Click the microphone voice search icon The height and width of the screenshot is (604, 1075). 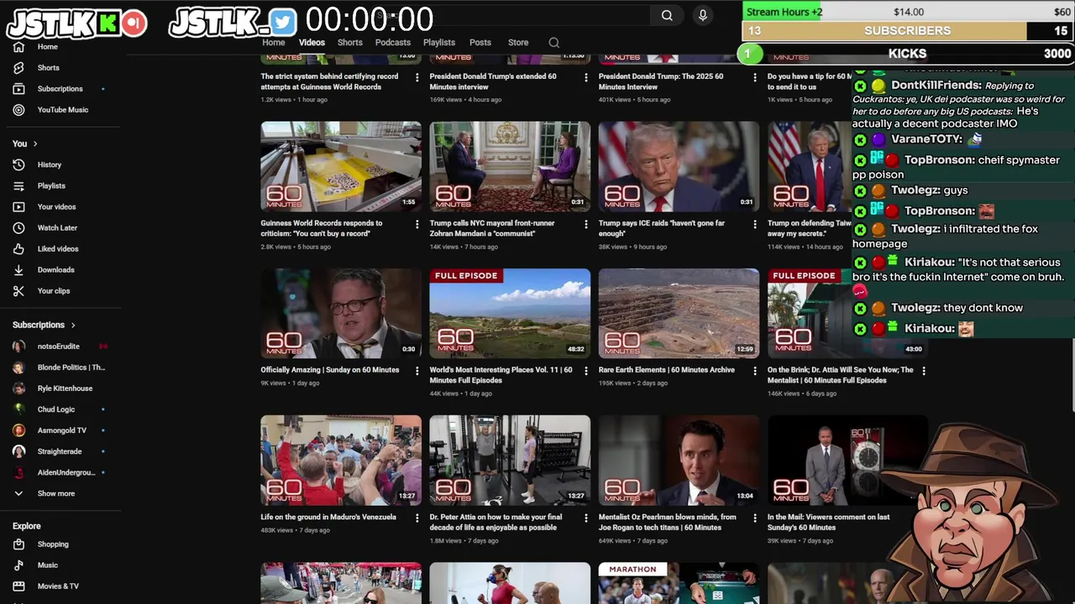pyautogui.click(x=703, y=15)
